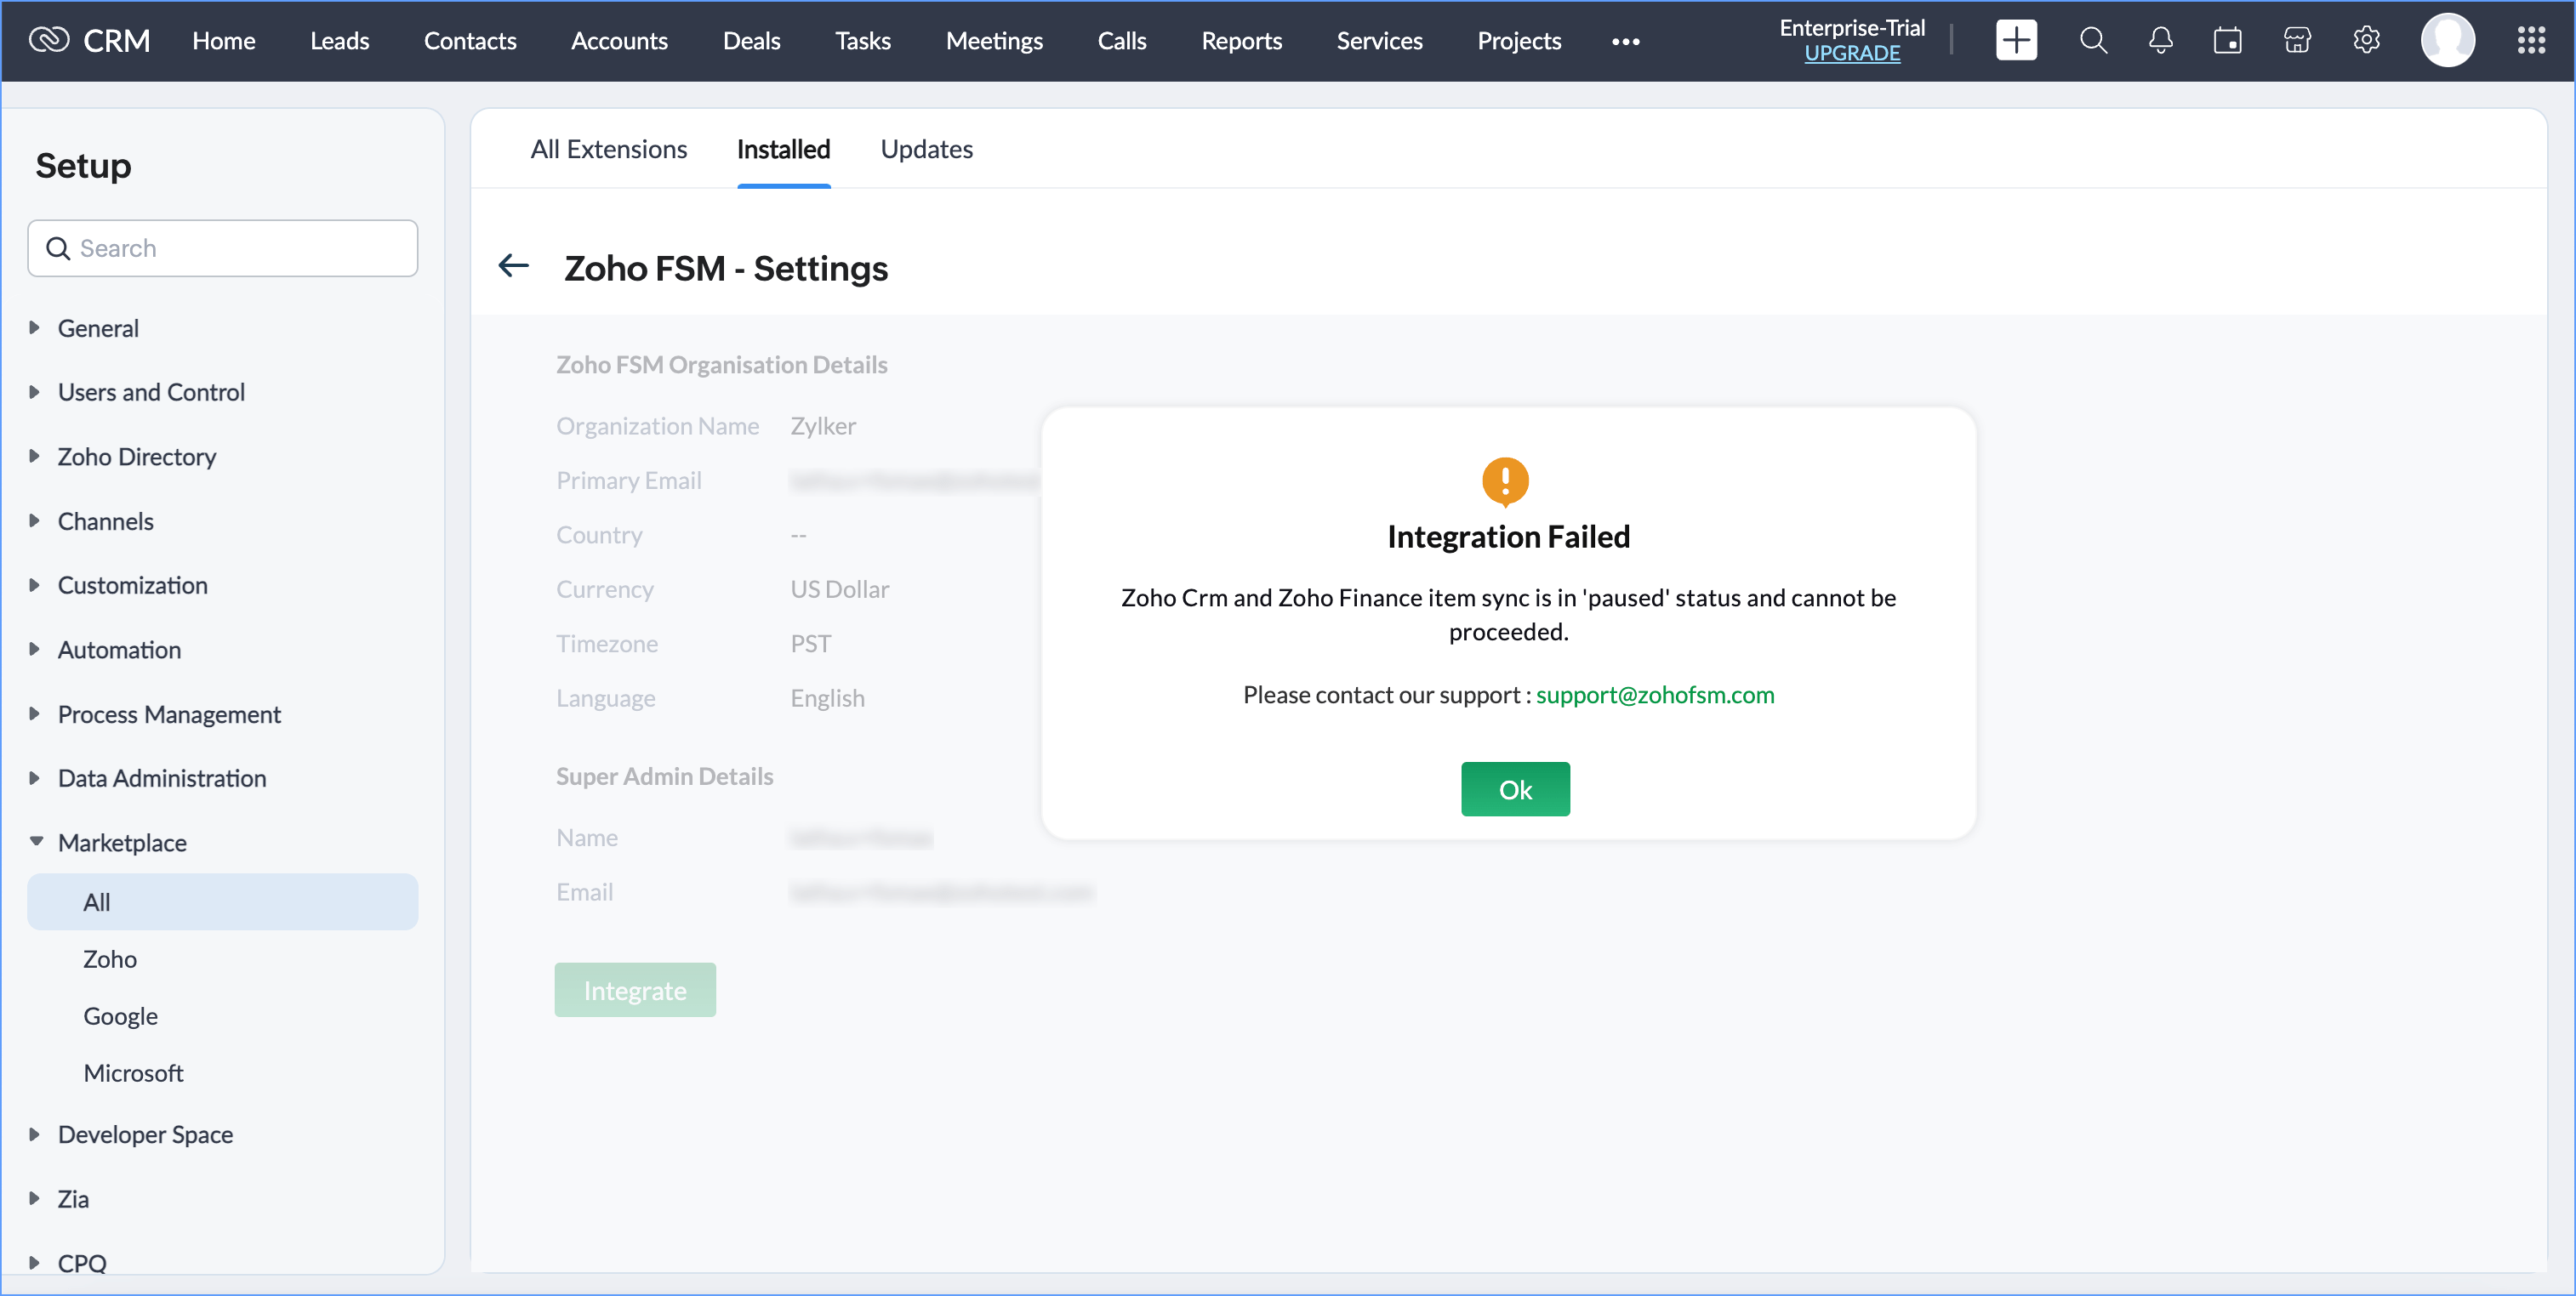Image resolution: width=2576 pixels, height=1296 pixels.
Task: Open the apps grid launcher icon
Action: (2530, 41)
